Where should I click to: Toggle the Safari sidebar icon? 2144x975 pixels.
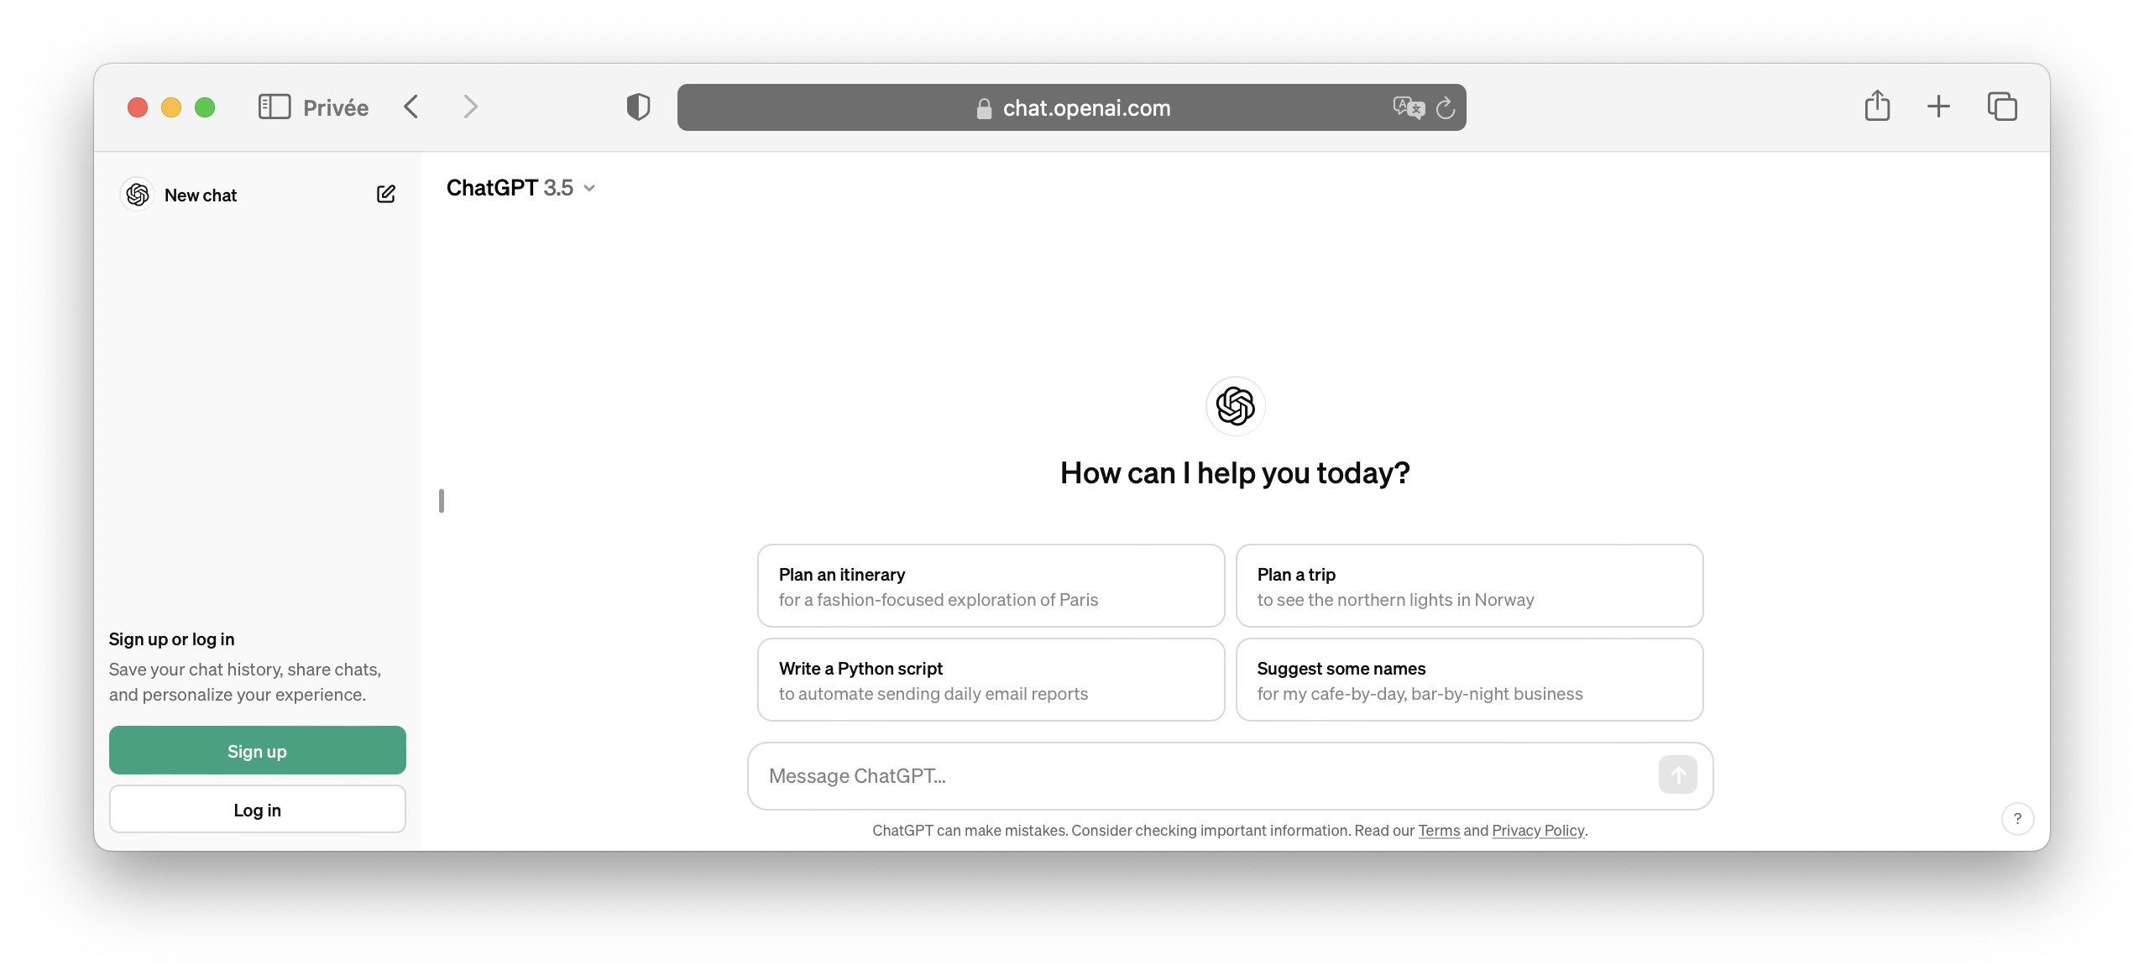point(275,107)
